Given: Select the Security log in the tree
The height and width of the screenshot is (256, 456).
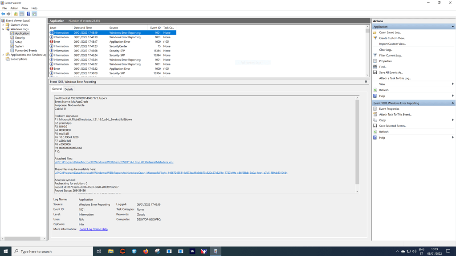Looking at the screenshot, I should 20,38.
